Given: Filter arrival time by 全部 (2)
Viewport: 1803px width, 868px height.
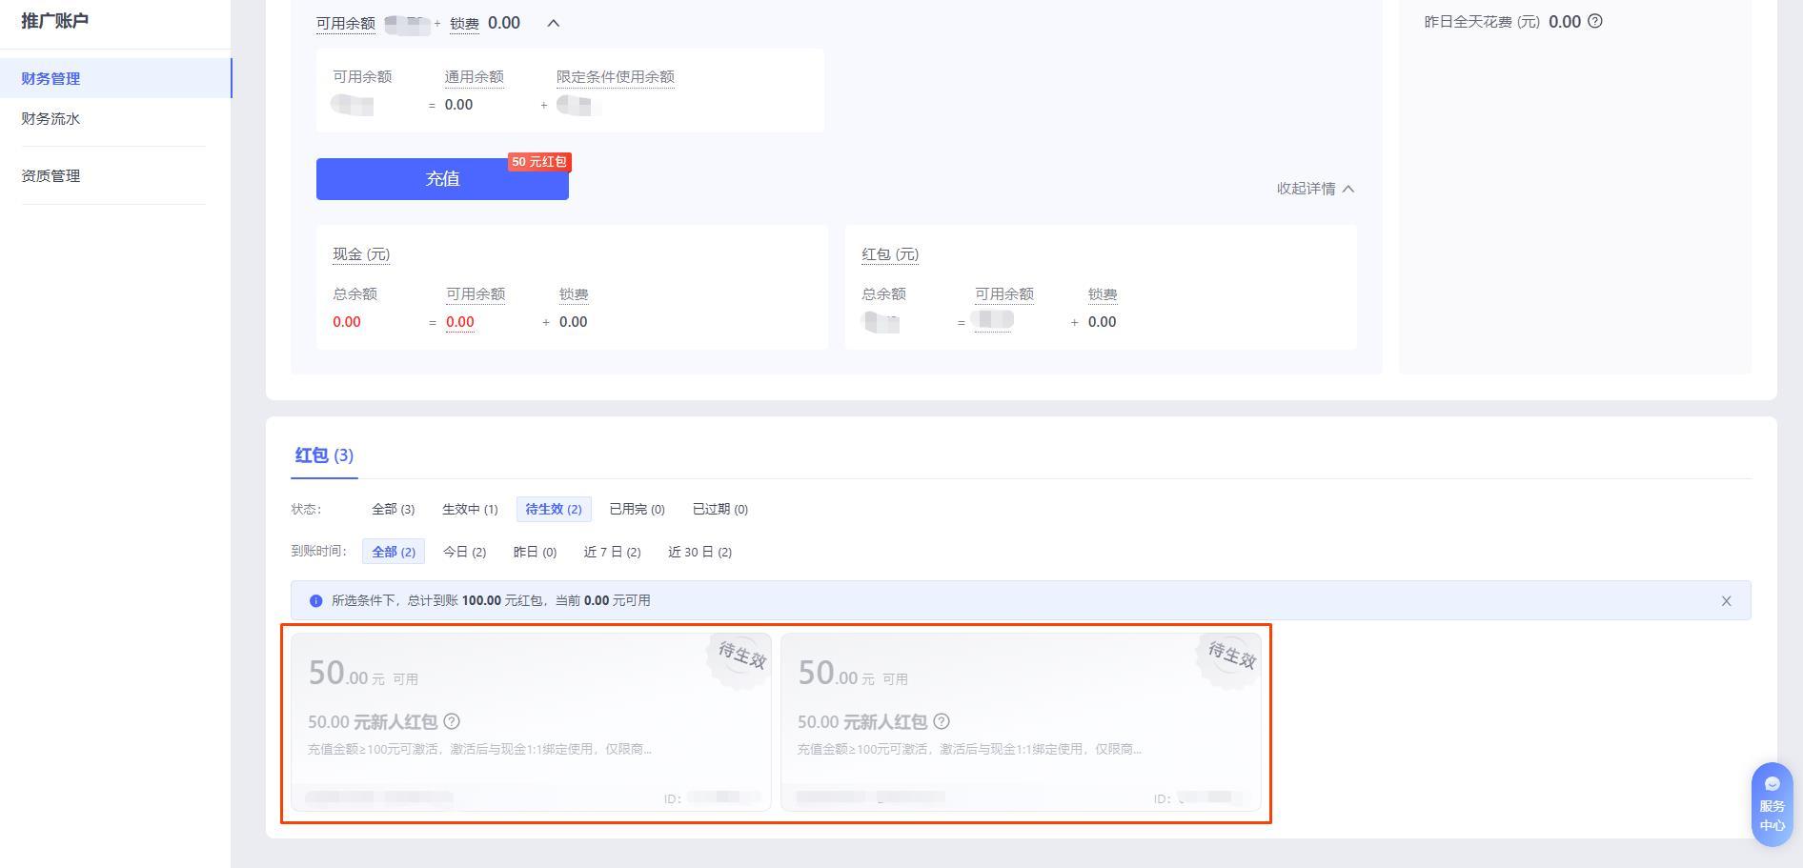Looking at the screenshot, I should pyautogui.click(x=394, y=552).
